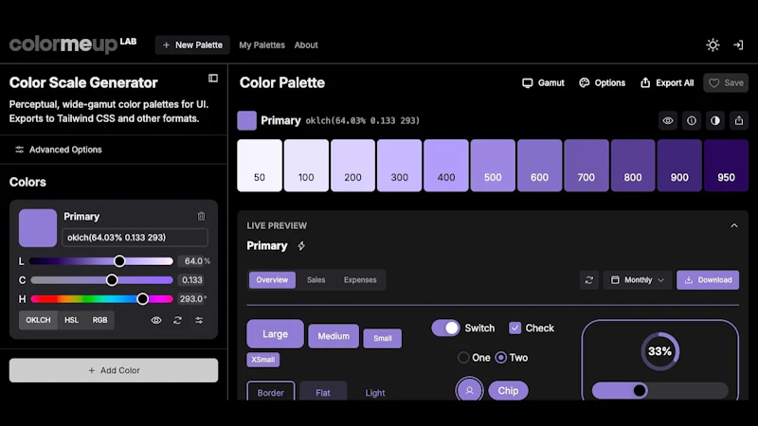Click the oklch color value input field
758x426 pixels.
(x=135, y=238)
